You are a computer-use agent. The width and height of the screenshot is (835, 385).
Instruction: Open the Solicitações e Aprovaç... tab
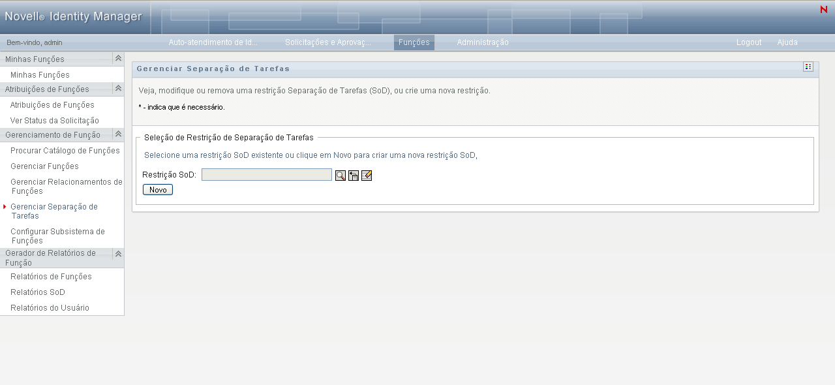tap(328, 42)
